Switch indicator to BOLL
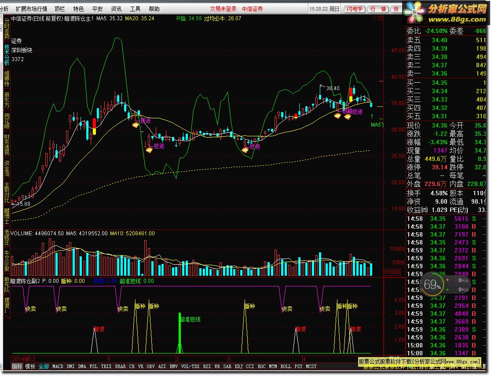491x376 pixels. (x=286, y=366)
